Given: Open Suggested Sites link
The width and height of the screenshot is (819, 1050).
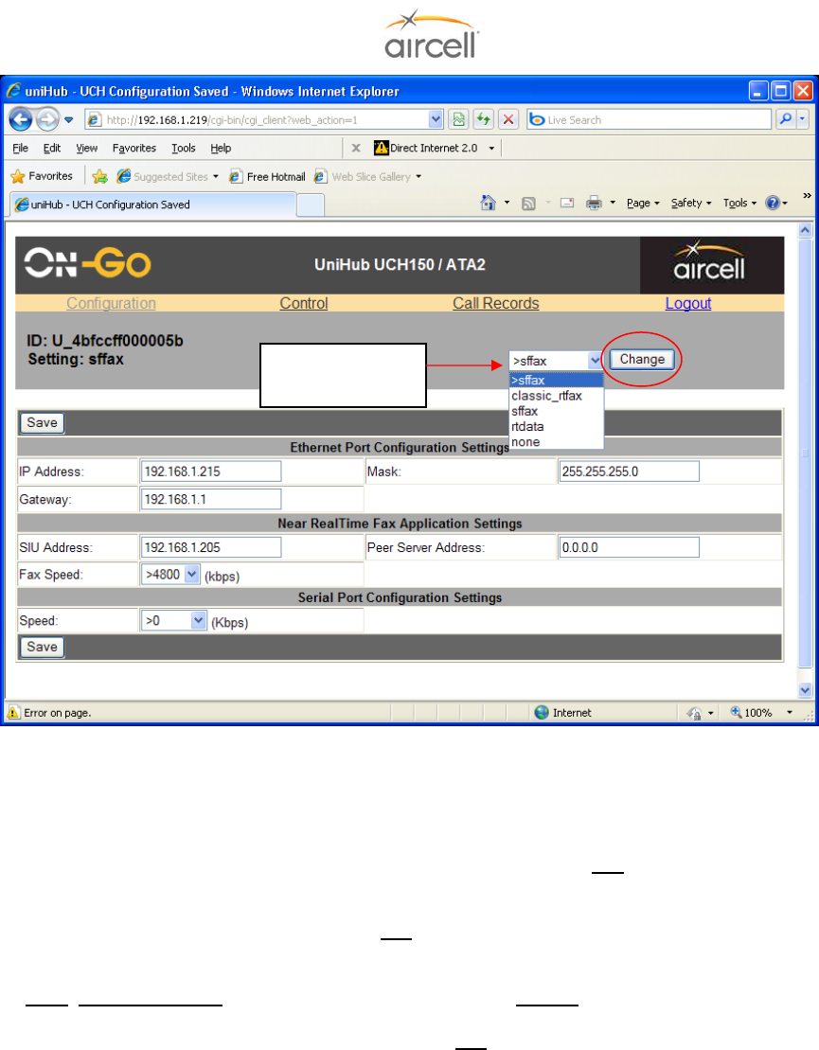Looking at the screenshot, I should pos(168,177).
